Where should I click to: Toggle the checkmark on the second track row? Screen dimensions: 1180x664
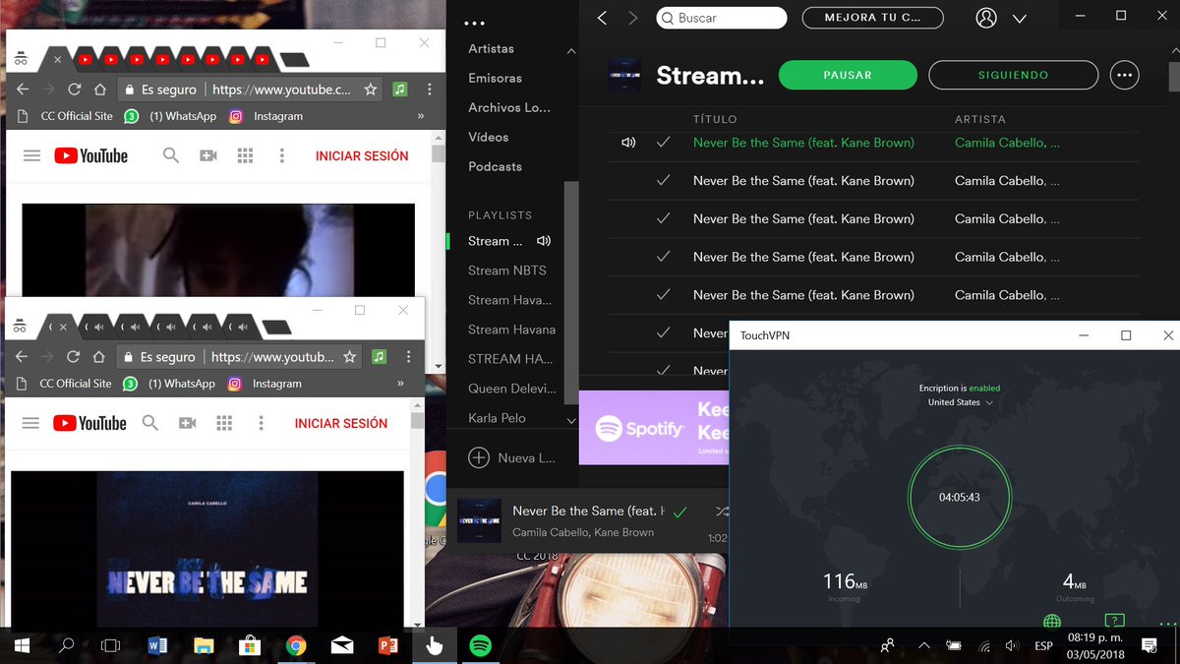click(x=664, y=180)
